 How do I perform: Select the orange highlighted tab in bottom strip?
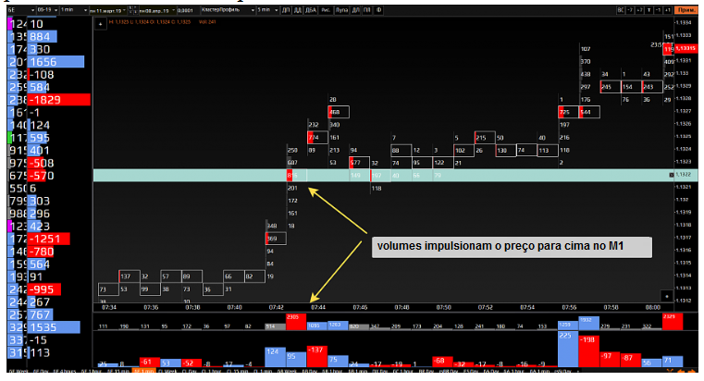(144, 372)
